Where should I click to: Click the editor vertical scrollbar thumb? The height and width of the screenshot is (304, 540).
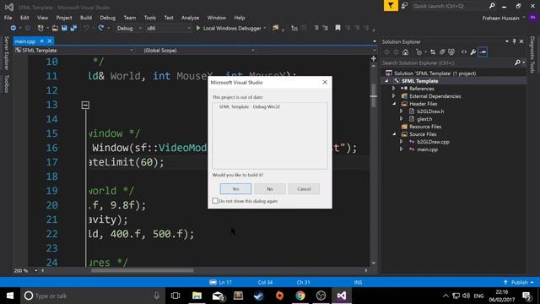(373, 95)
